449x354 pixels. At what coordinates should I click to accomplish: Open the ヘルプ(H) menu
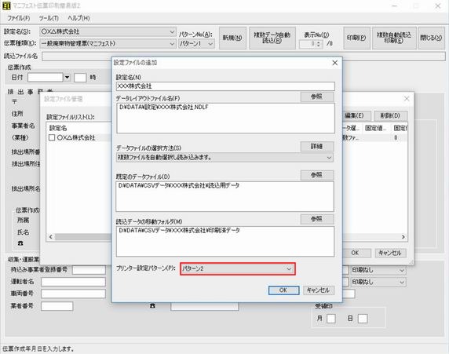point(78,18)
